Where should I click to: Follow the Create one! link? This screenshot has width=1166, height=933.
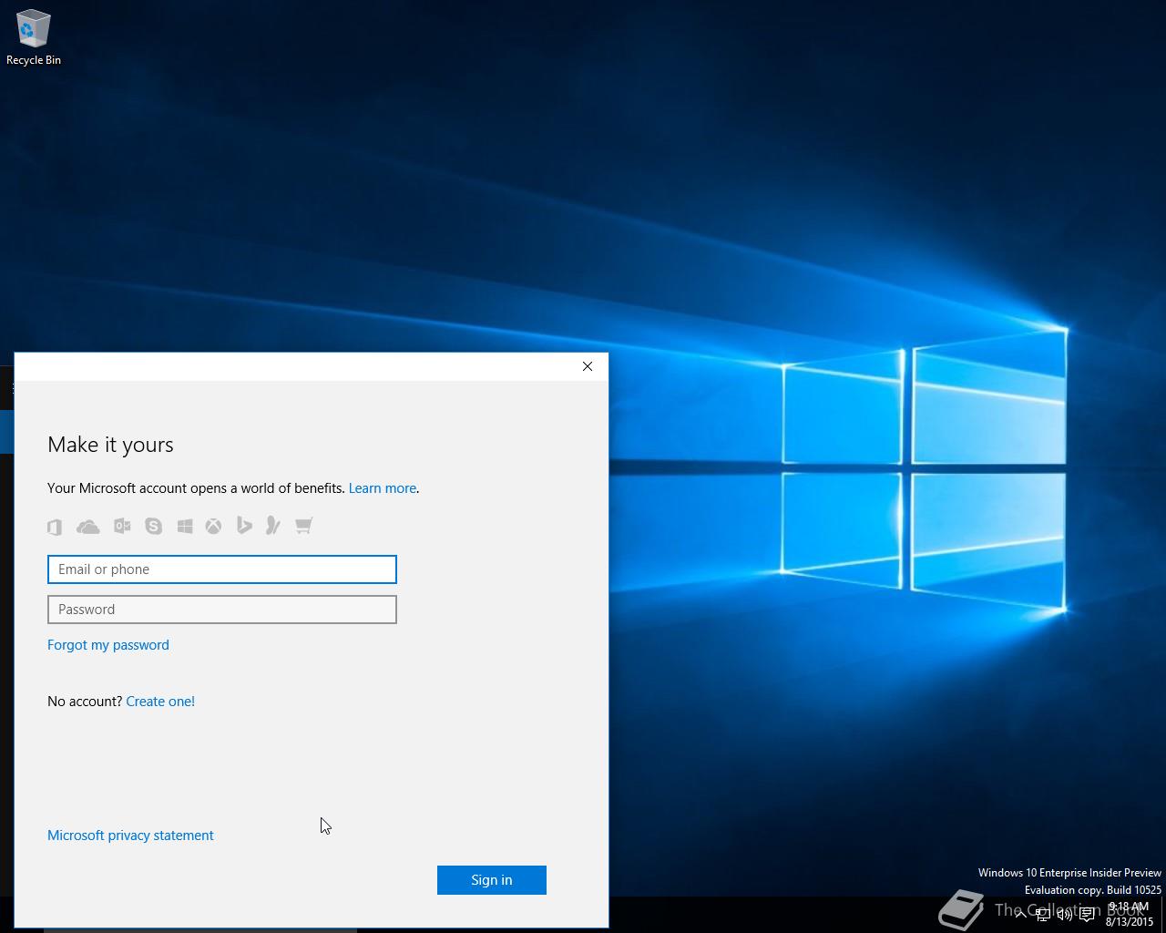(x=160, y=702)
